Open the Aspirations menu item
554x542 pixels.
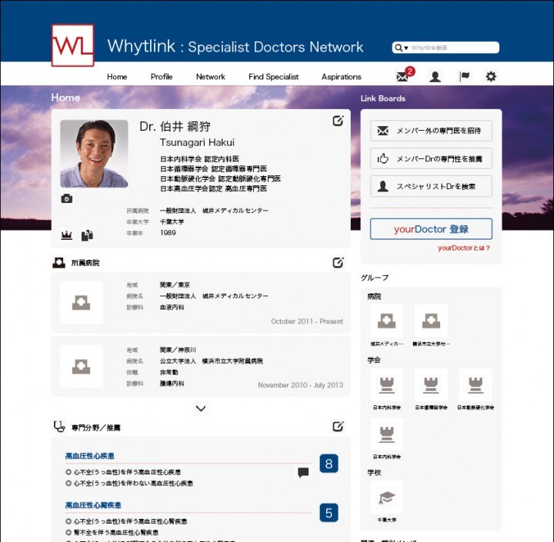(x=342, y=77)
